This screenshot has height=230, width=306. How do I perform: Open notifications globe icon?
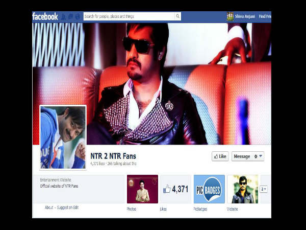pos(78,16)
